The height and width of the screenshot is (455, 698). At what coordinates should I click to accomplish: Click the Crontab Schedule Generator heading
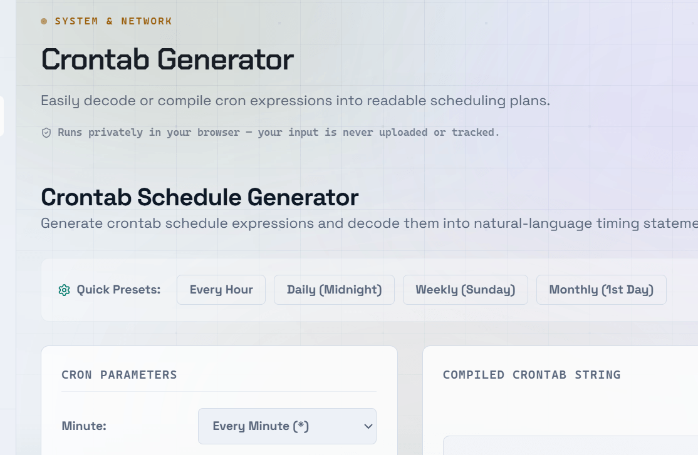point(200,197)
